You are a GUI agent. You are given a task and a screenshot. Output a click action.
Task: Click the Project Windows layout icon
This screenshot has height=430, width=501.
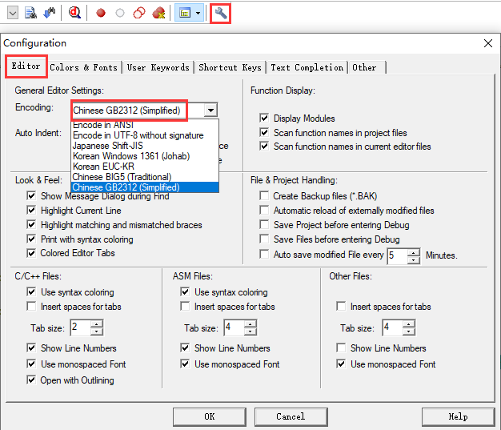(183, 13)
